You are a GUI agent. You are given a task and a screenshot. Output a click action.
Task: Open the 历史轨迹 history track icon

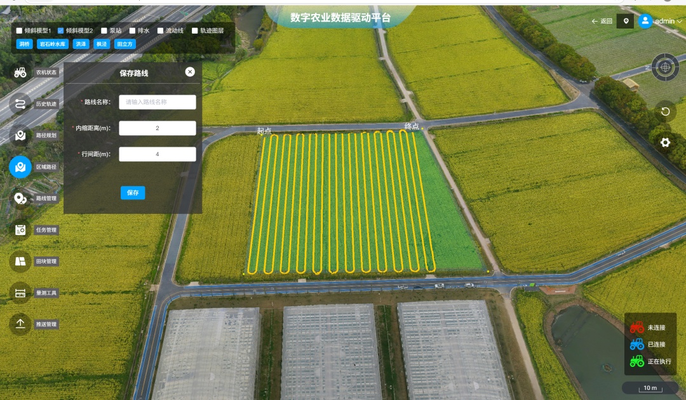point(20,103)
